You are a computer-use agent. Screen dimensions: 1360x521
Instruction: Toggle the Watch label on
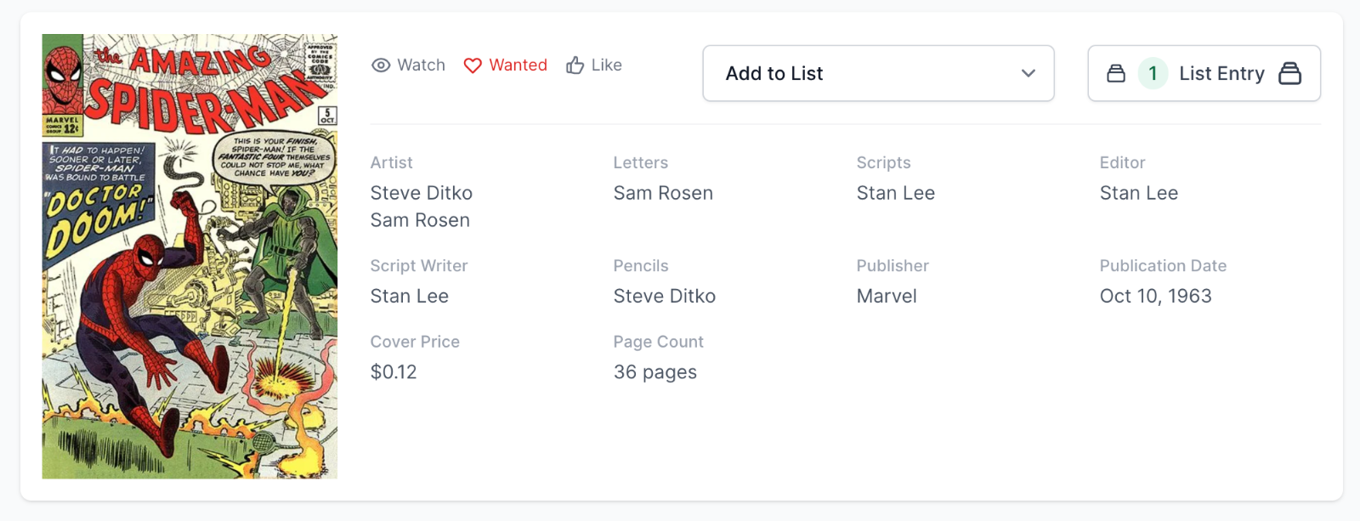(421, 65)
